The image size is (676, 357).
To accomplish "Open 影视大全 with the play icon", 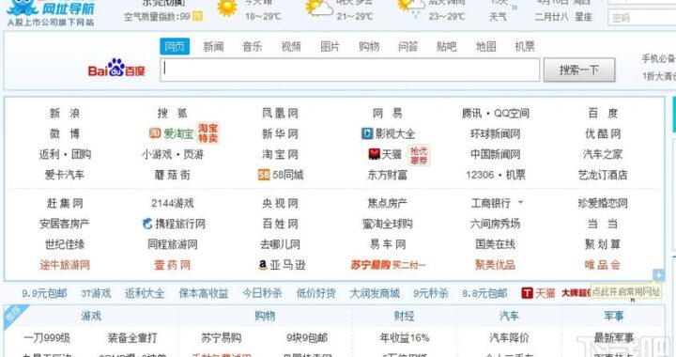I will click(x=388, y=133).
